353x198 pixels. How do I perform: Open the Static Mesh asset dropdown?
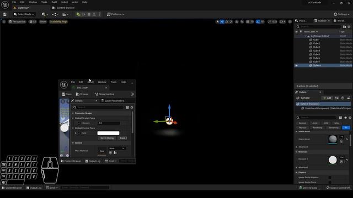(342, 136)
